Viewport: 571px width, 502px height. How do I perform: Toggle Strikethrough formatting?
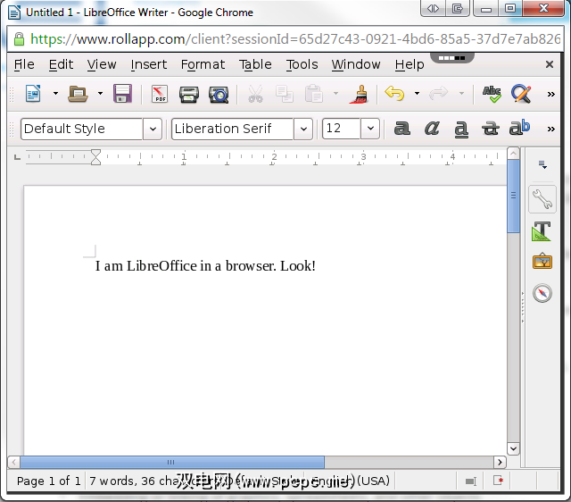(490, 129)
